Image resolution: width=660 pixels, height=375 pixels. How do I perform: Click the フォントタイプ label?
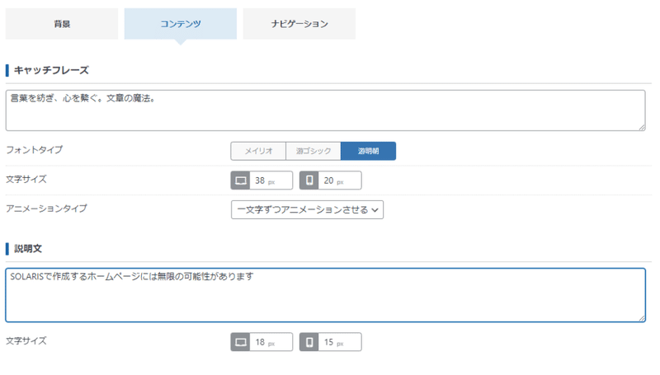34,150
